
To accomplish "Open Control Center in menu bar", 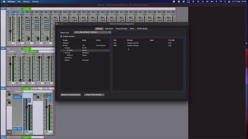I will [229, 2].
